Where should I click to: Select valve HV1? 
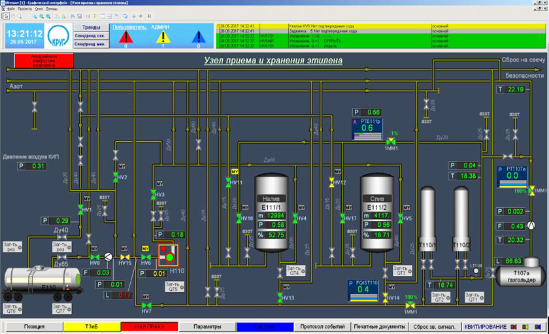coord(80,209)
